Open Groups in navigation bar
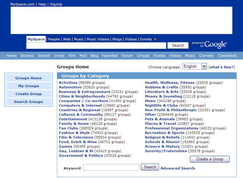The height and width of the screenshot is (178, 243). click(143, 56)
